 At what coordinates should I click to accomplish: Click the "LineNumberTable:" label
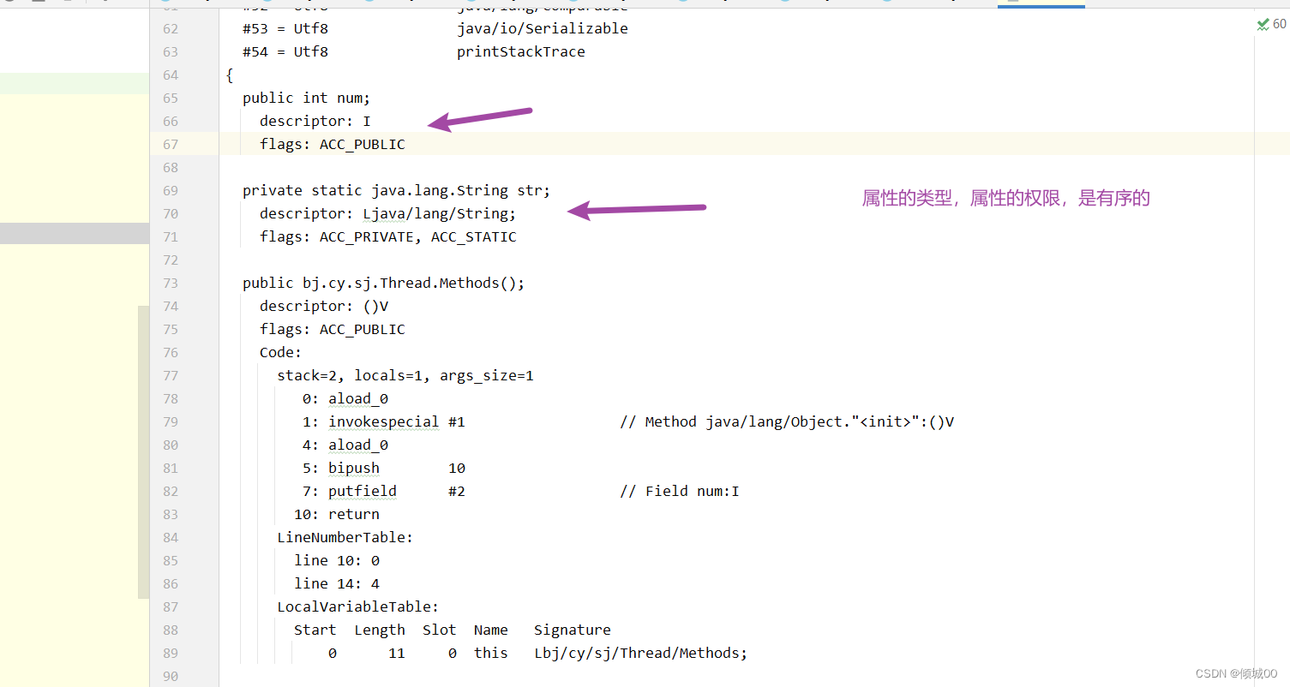tap(345, 537)
